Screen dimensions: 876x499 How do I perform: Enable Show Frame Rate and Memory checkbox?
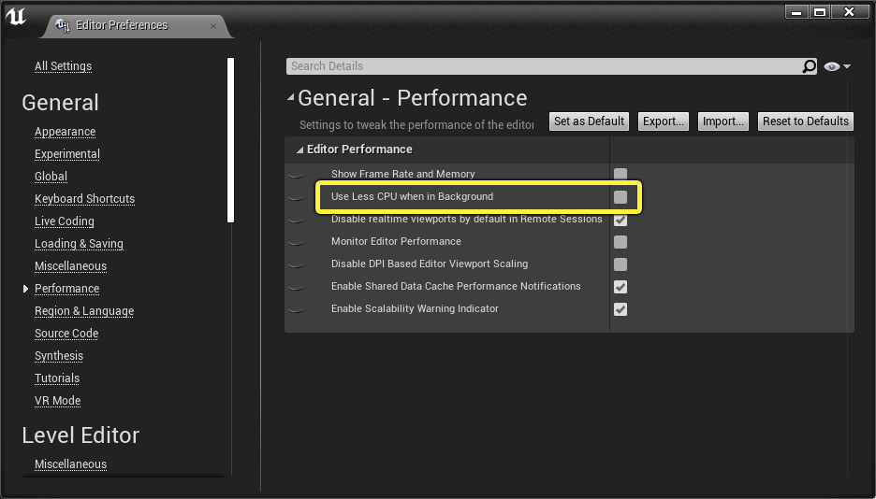(x=620, y=174)
